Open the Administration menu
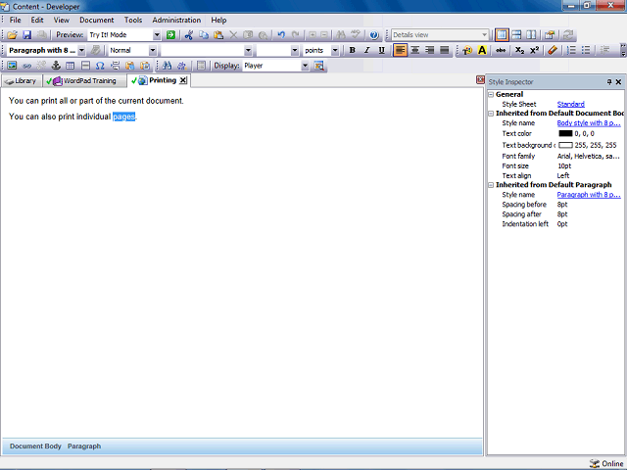 coord(176,20)
